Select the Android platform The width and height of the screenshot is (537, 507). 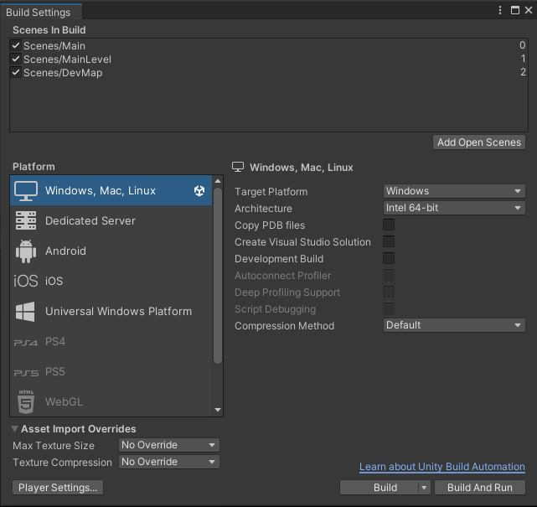tap(111, 251)
